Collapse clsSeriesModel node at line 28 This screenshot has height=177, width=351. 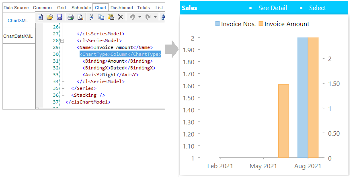[62, 41]
